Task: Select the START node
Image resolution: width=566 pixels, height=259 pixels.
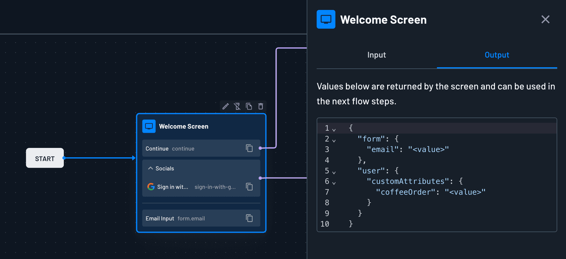Action: (x=45, y=158)
